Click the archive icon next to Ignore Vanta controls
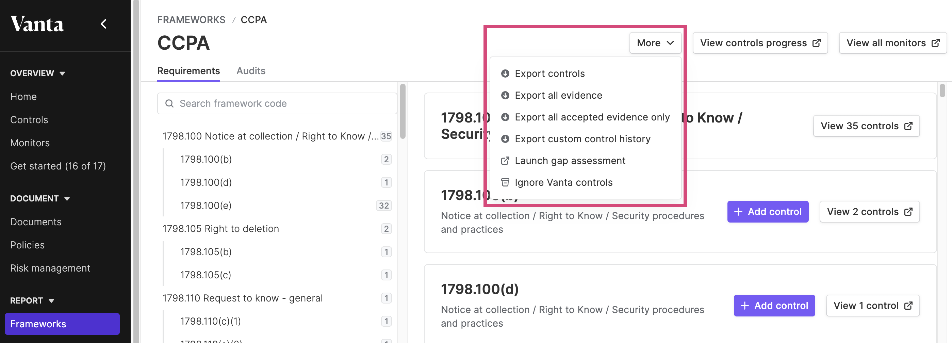The image size is (952, 343). [505, 182]
